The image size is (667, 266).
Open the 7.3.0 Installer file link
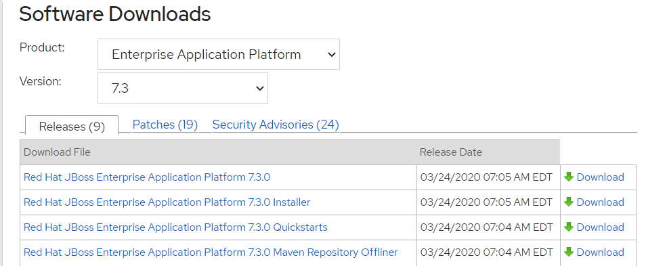point(167,202)
